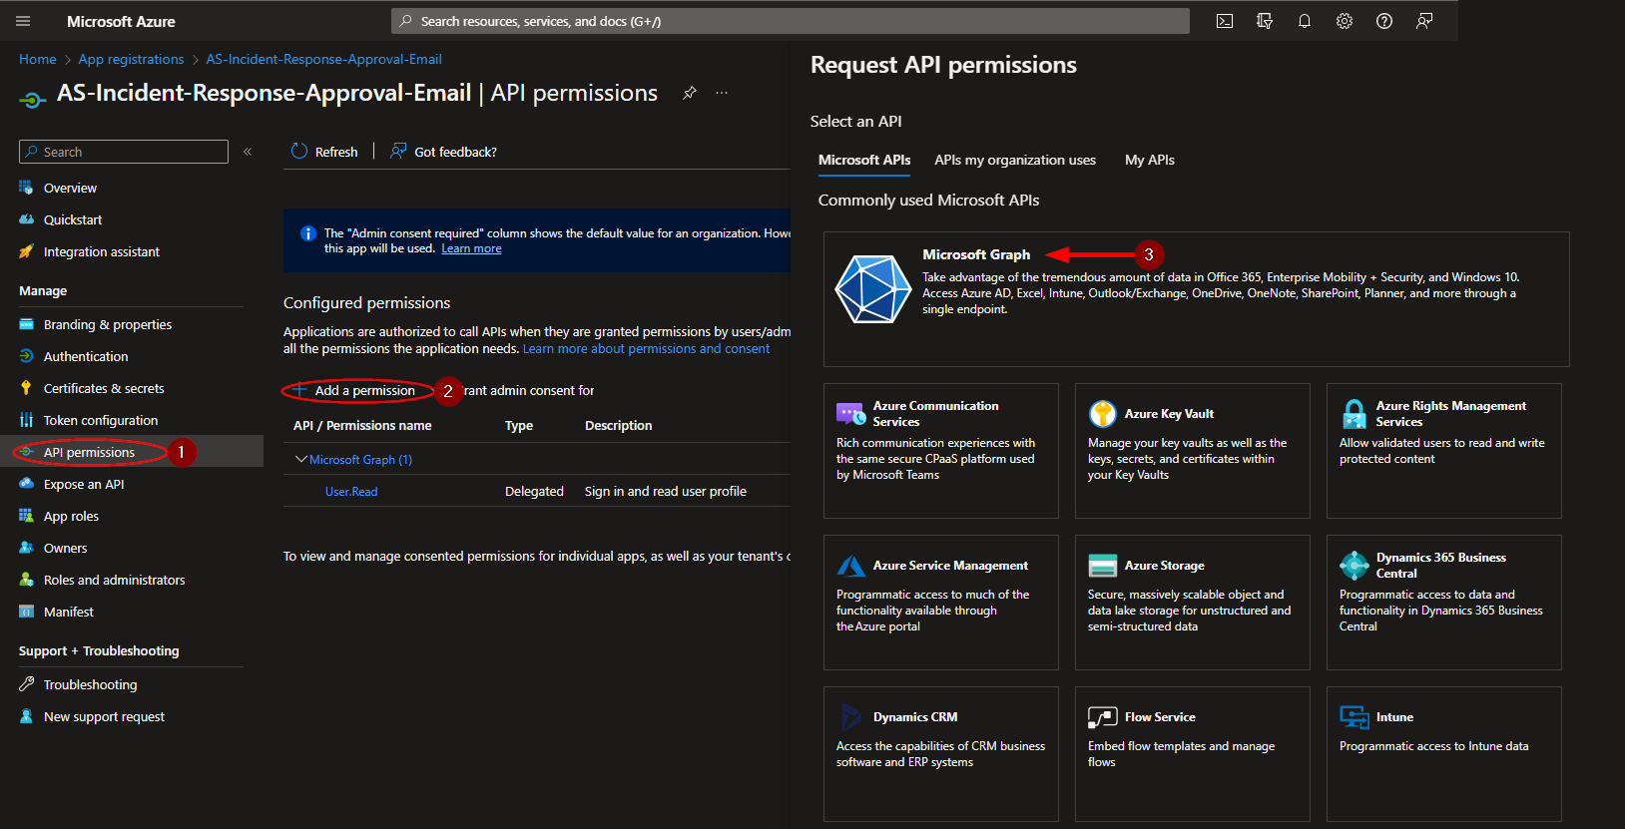Collapse the sidebar with double chevron

click(248, 152)
